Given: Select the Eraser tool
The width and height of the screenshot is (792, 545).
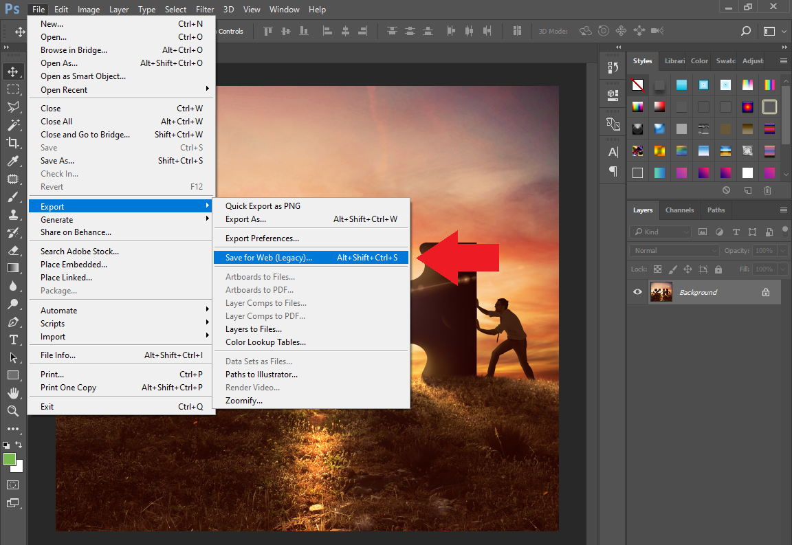Looking at the screenshot, I should (13, 250).
